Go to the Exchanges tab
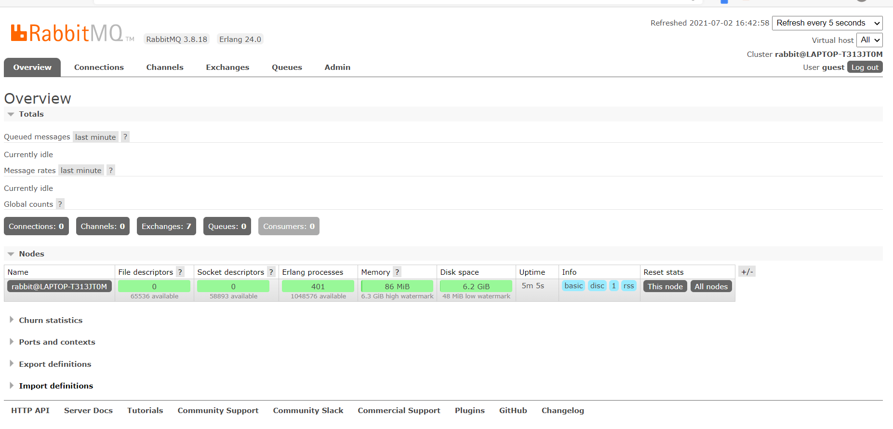 (x=227, y=67)
